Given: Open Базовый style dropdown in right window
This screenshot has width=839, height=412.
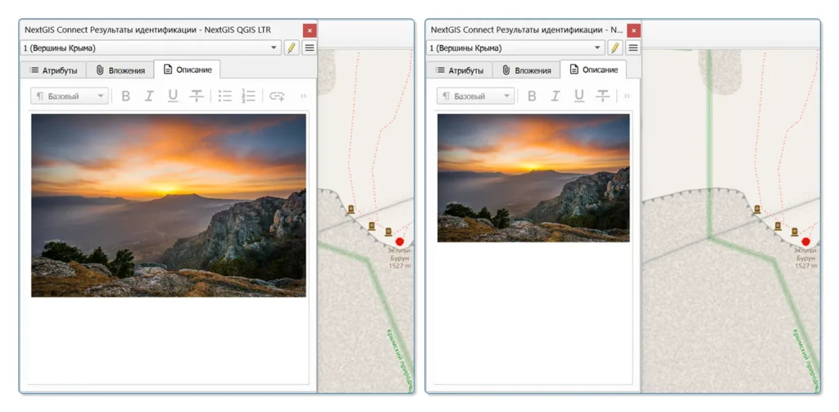Looking at the screenshot, I should 476,97.
